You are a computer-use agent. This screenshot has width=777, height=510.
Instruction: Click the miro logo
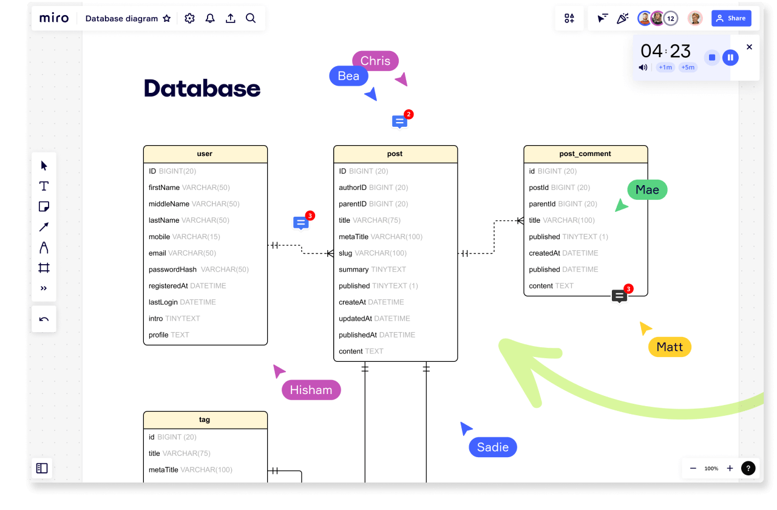[x=53, y=18]
